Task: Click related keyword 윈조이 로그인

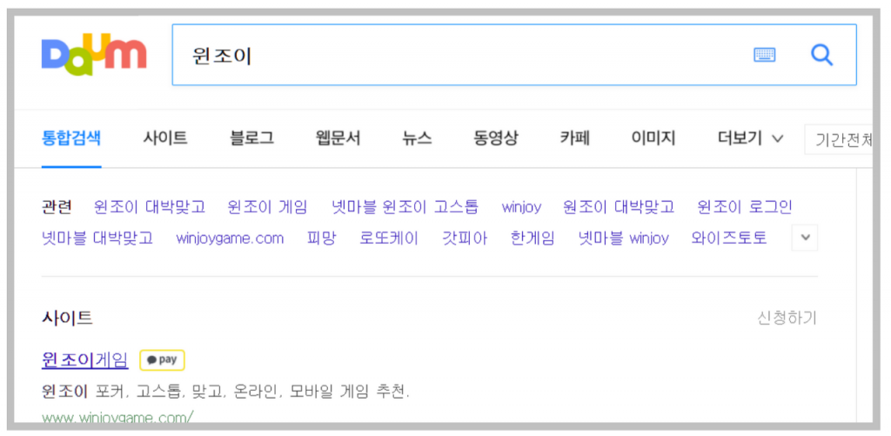Action: click(x=745, y=207)
